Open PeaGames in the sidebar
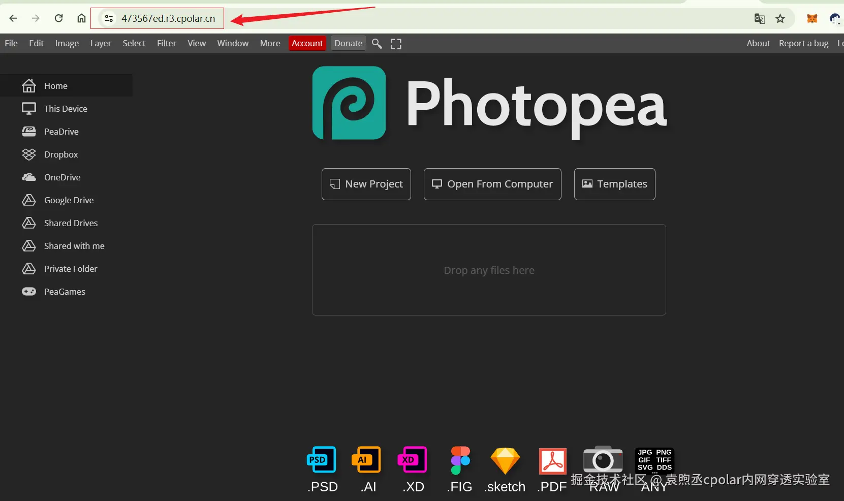844x501 pixels. 66,291
